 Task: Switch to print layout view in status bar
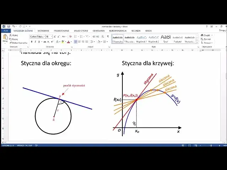pyautogui.click(x=189, y=146)
